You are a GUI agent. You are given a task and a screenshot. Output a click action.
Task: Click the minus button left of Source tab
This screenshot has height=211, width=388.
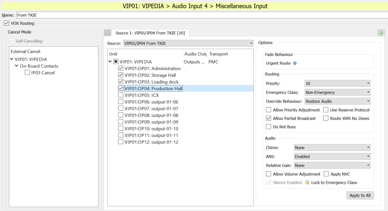107,33
